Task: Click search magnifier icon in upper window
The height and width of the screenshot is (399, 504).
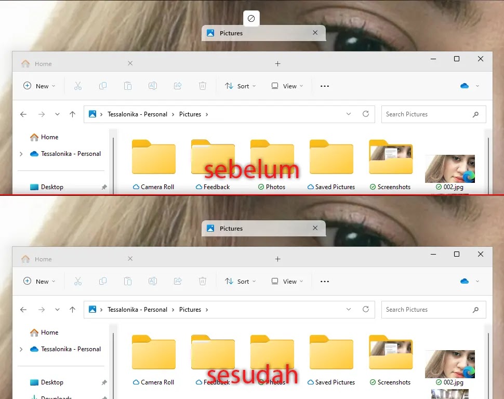Action: (x=476, y=114)
